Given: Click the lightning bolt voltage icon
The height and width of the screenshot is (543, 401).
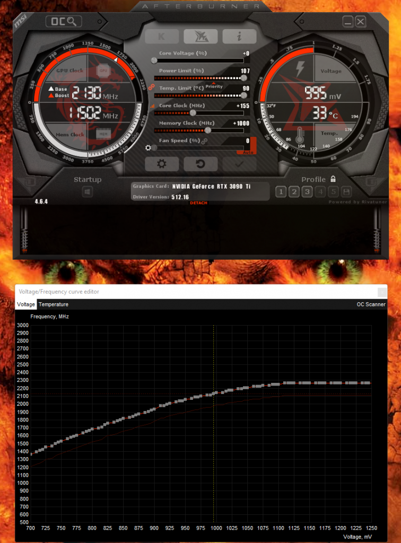Looking at the screenshot, I should pos(300,68).
